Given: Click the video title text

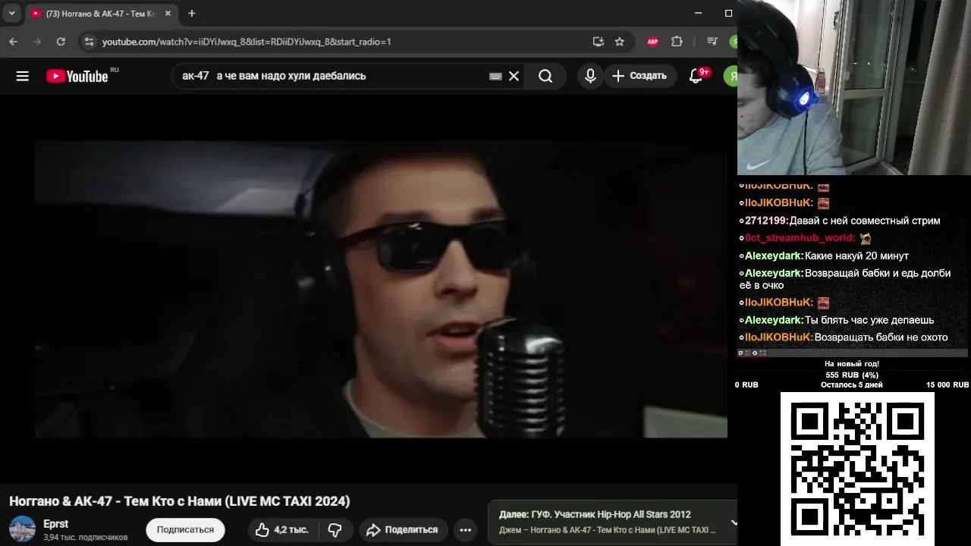Looking at the screenshot, I should (x=179, y=501).
